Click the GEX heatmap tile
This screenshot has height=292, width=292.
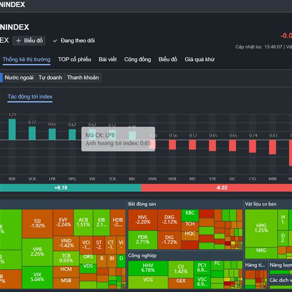[181, 283]
